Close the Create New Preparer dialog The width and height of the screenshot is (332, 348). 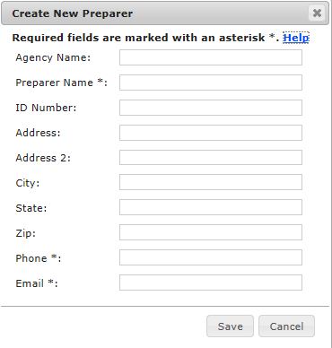click(x=317, y=13)
